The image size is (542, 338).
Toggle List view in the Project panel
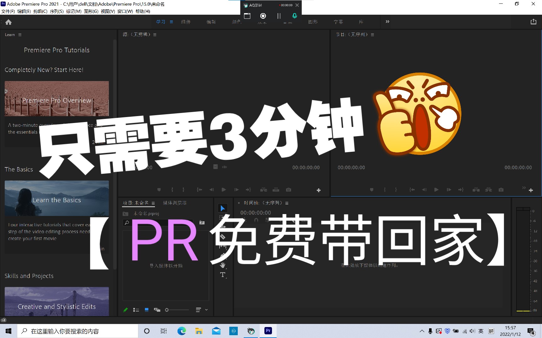[136, 310]
